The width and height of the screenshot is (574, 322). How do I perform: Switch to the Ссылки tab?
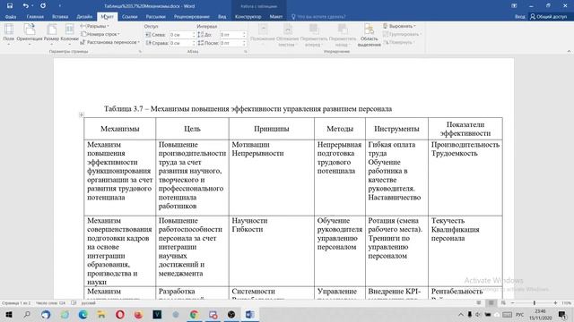coord(129,16)
